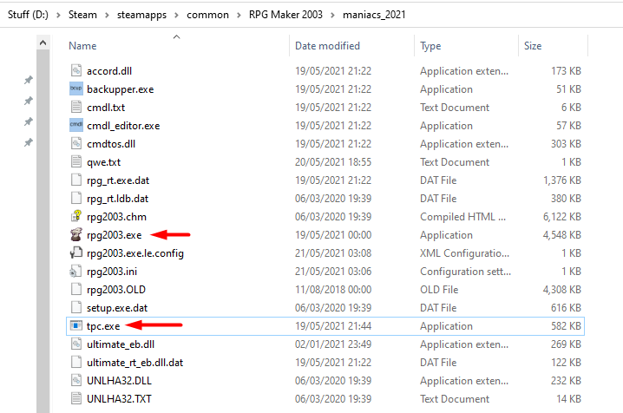Image resolution: width=623 pixels, height=413 pixels.
Task: Expand the chevron after Stuff (D:)
Action: [x=58, y=15]
